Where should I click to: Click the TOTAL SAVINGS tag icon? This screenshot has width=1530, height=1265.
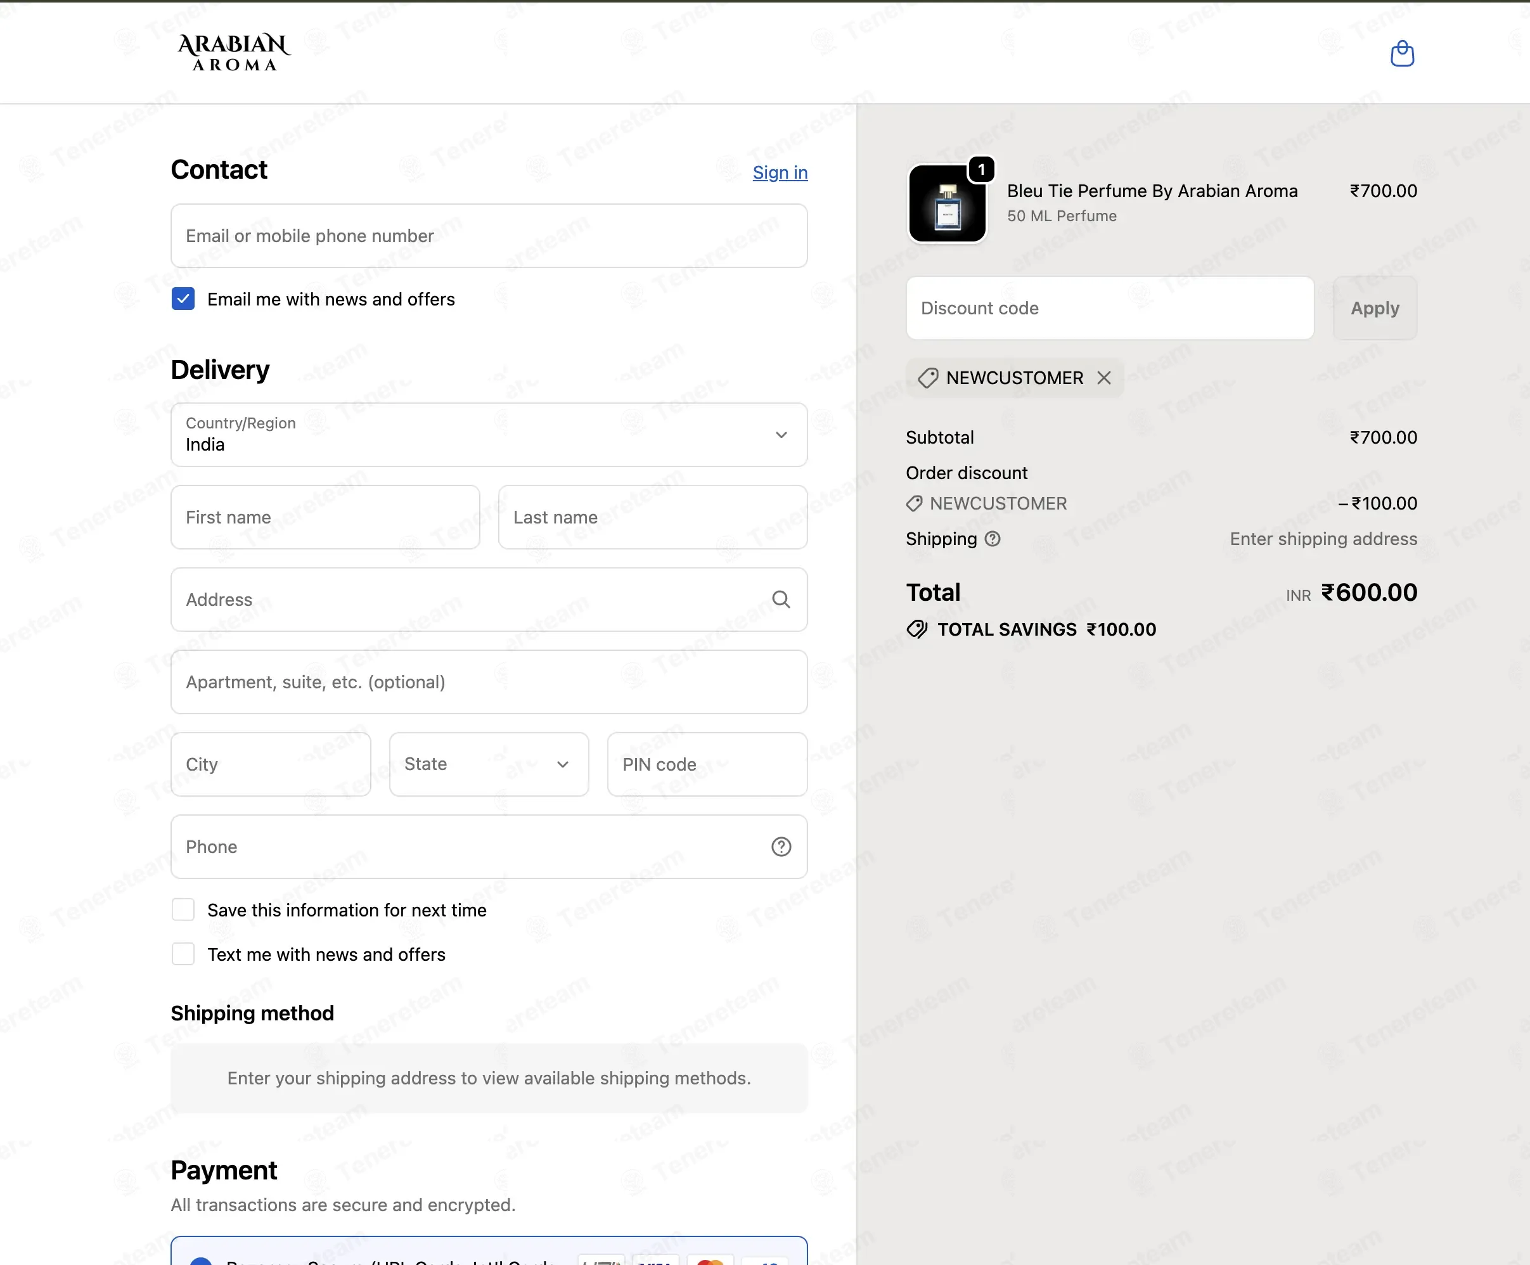pyautogui.click(x=916, y=629)
